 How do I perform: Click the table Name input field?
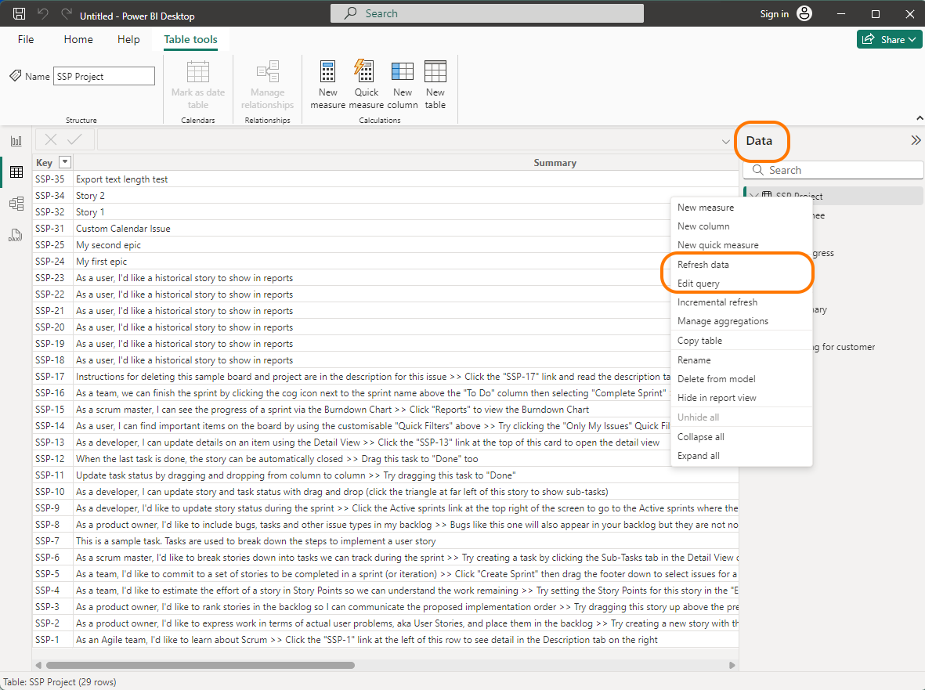(104, 76)
